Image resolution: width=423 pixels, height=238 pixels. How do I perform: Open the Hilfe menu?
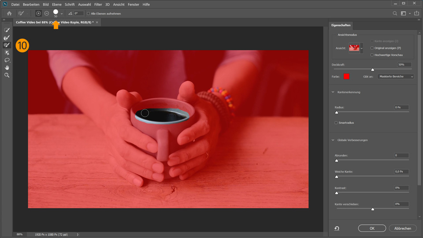pyautogui.click(x=146, y=4)
